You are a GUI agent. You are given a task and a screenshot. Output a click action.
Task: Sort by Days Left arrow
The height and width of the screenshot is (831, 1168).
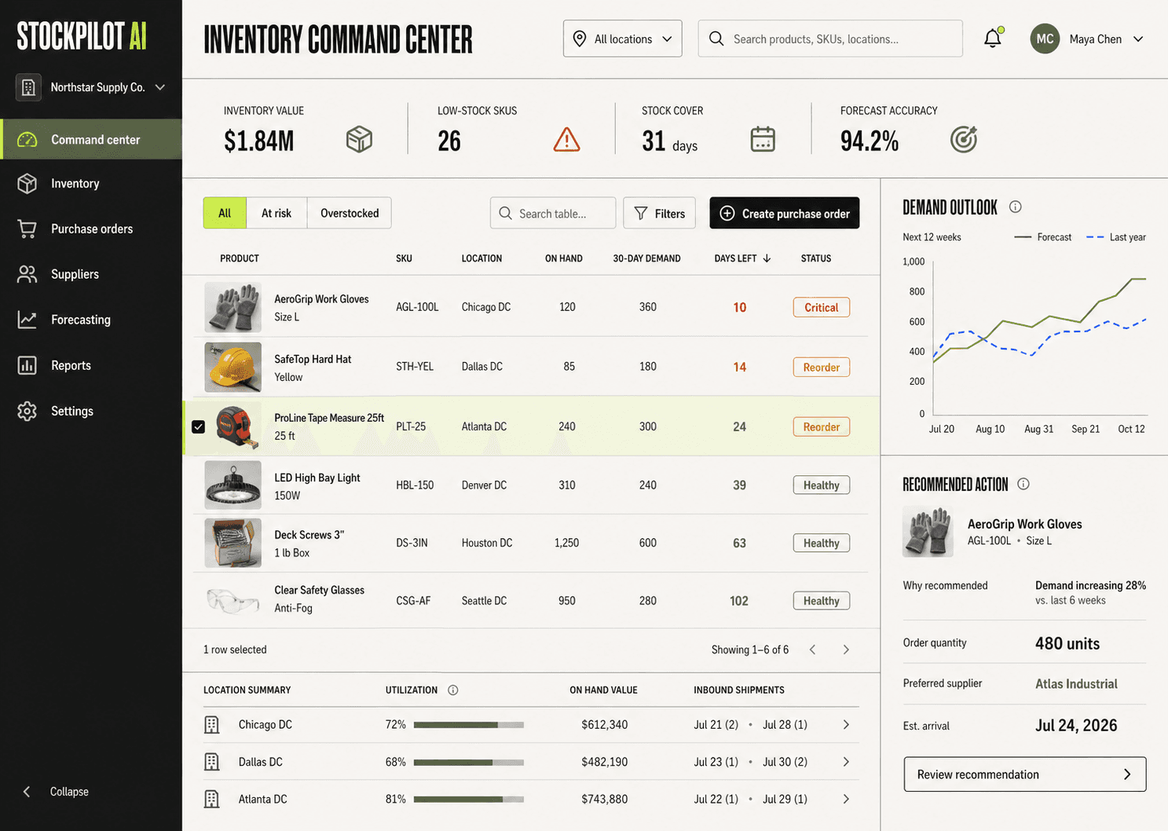767,258
